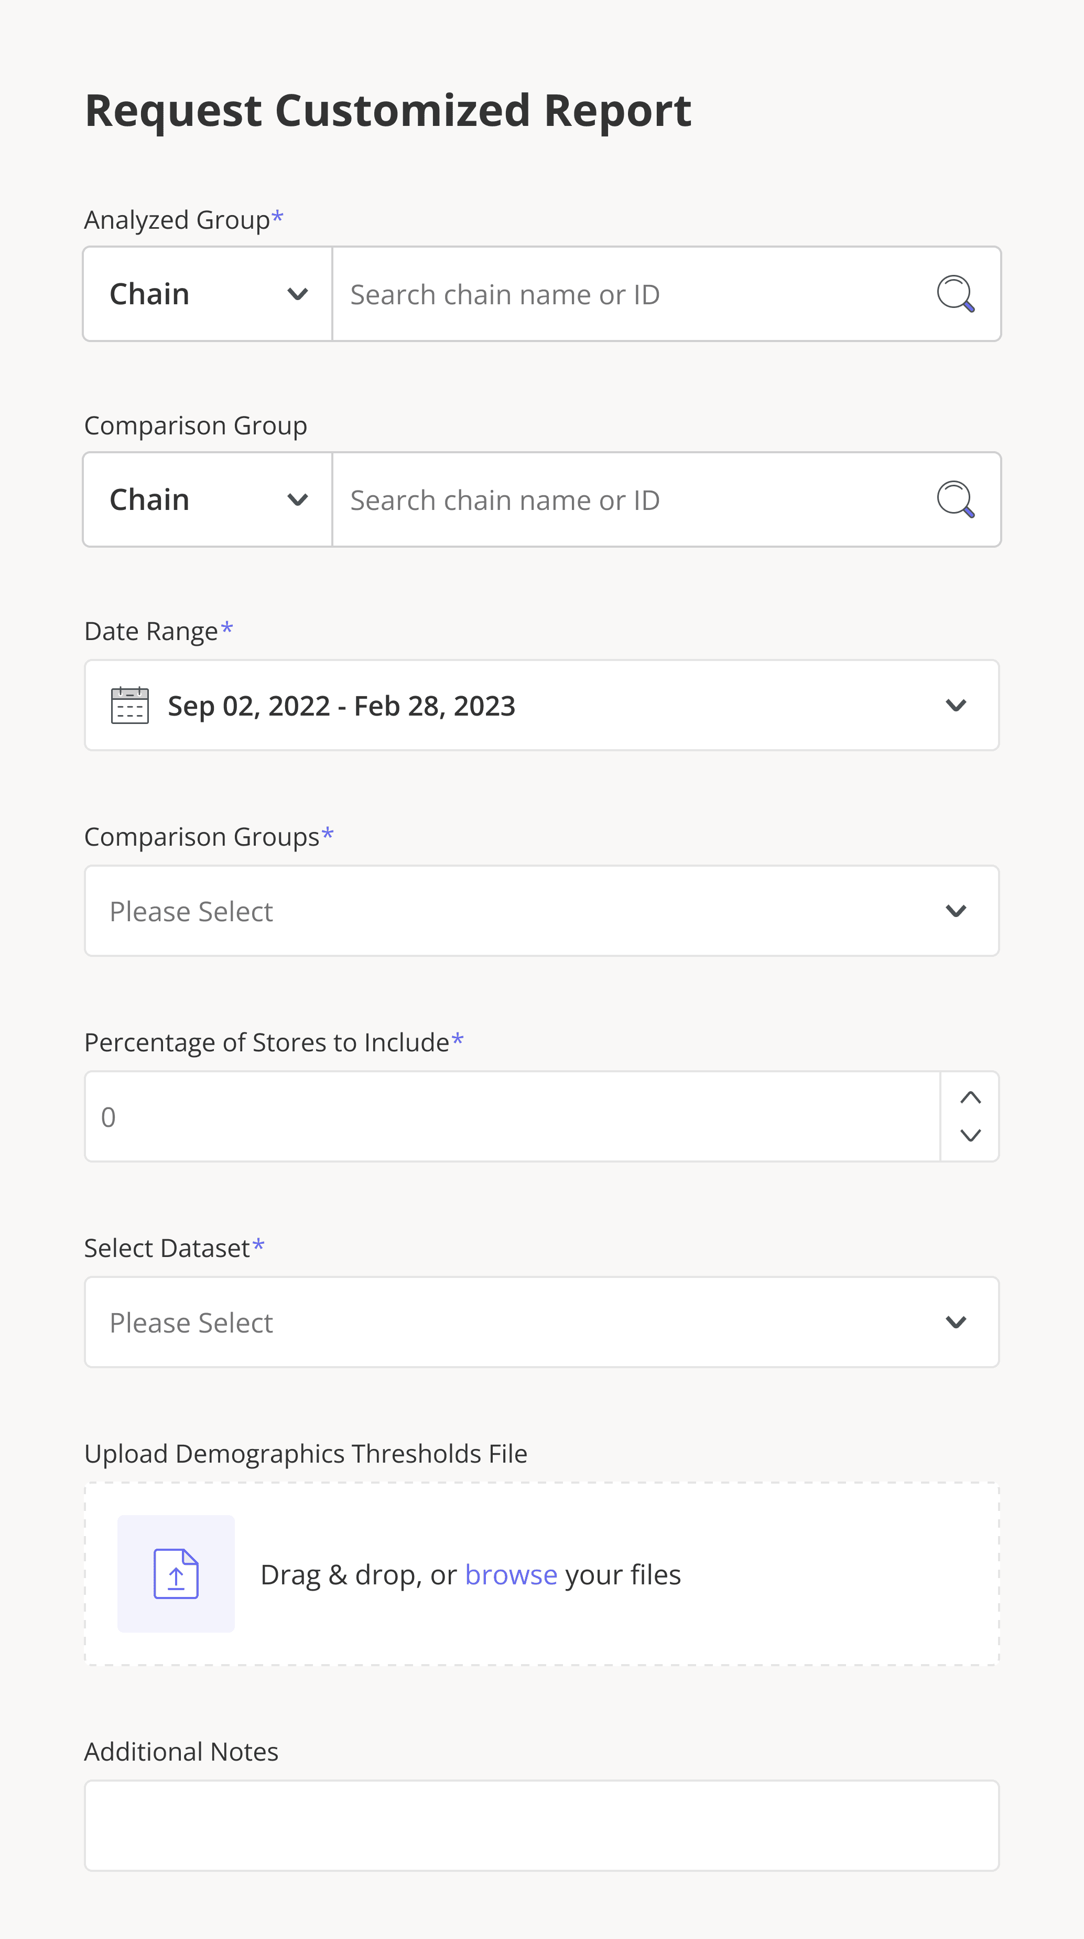1084x1939 pixels.
Task: Open the Comparison Group Chain type selector
Action: (x=208, y=499)
